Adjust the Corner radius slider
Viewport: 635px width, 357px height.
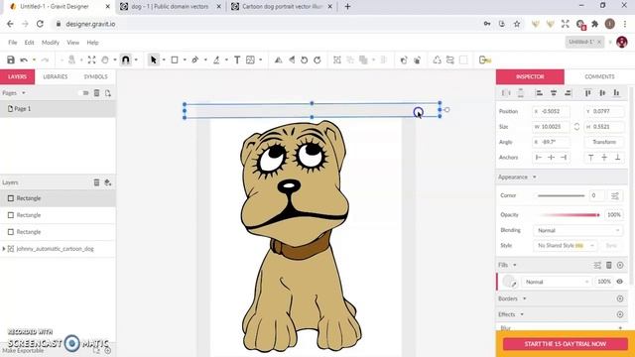tap(561, 195)
